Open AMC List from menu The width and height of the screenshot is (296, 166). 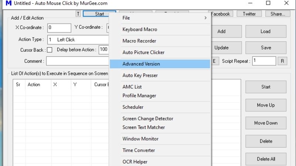pos(160,87)
